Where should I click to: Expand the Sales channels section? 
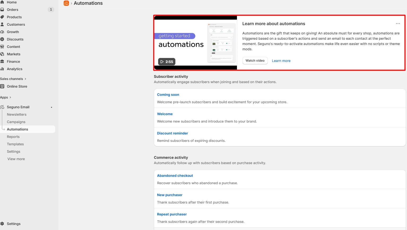(x=13, y=79)
